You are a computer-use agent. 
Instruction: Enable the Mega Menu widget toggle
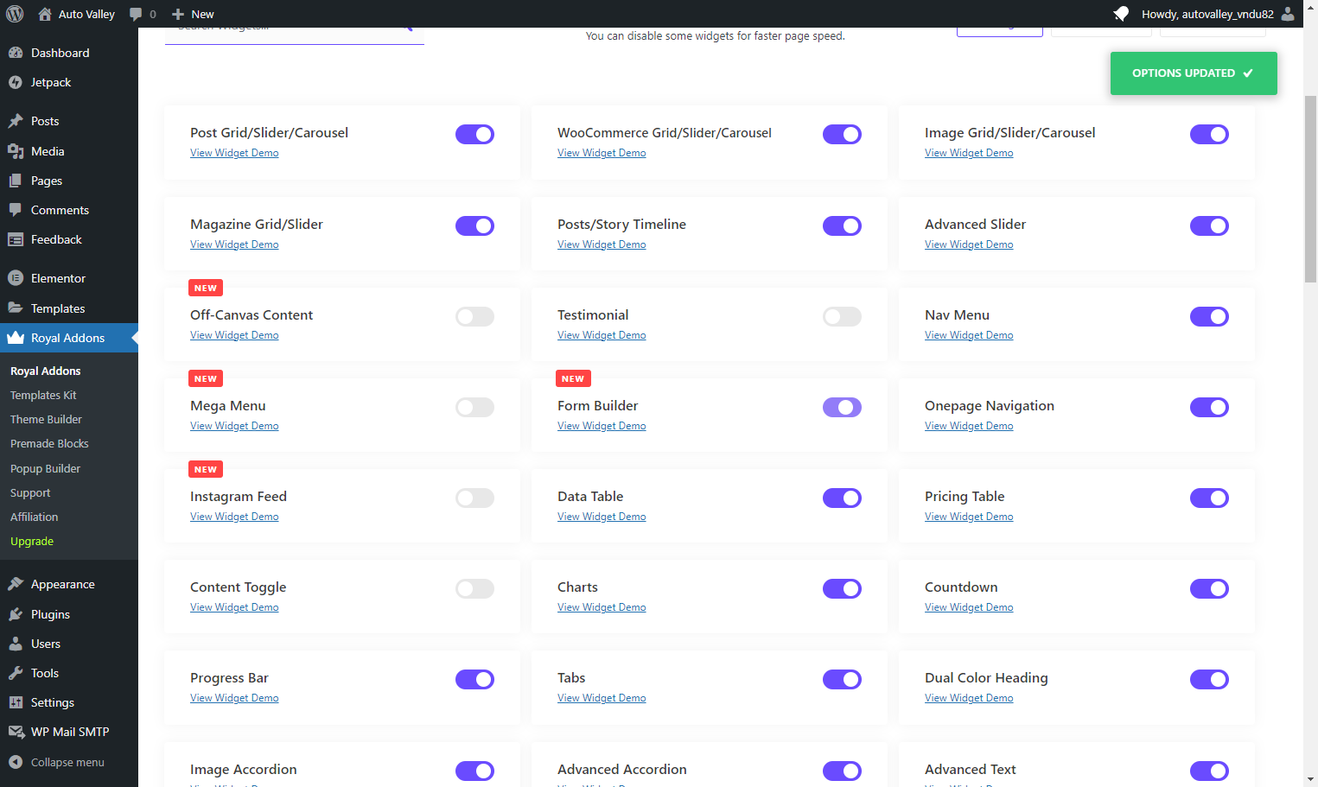[474, 407]
